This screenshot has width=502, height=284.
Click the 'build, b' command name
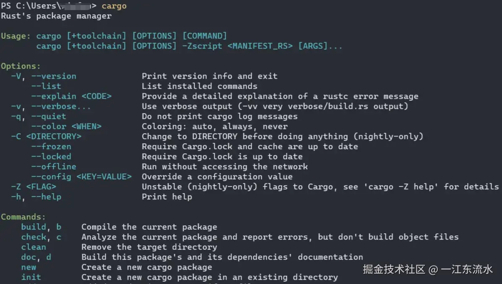click(x=41, y=227)
